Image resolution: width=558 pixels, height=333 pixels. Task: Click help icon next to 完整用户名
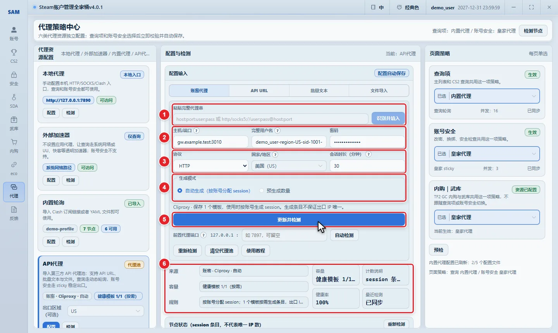[277, 130]
